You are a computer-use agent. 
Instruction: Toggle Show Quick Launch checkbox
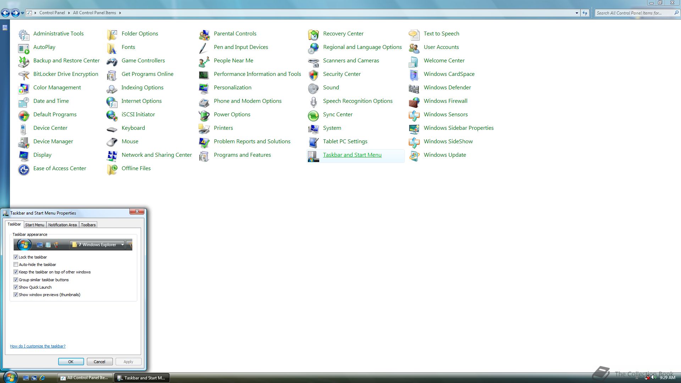(16, 287)
